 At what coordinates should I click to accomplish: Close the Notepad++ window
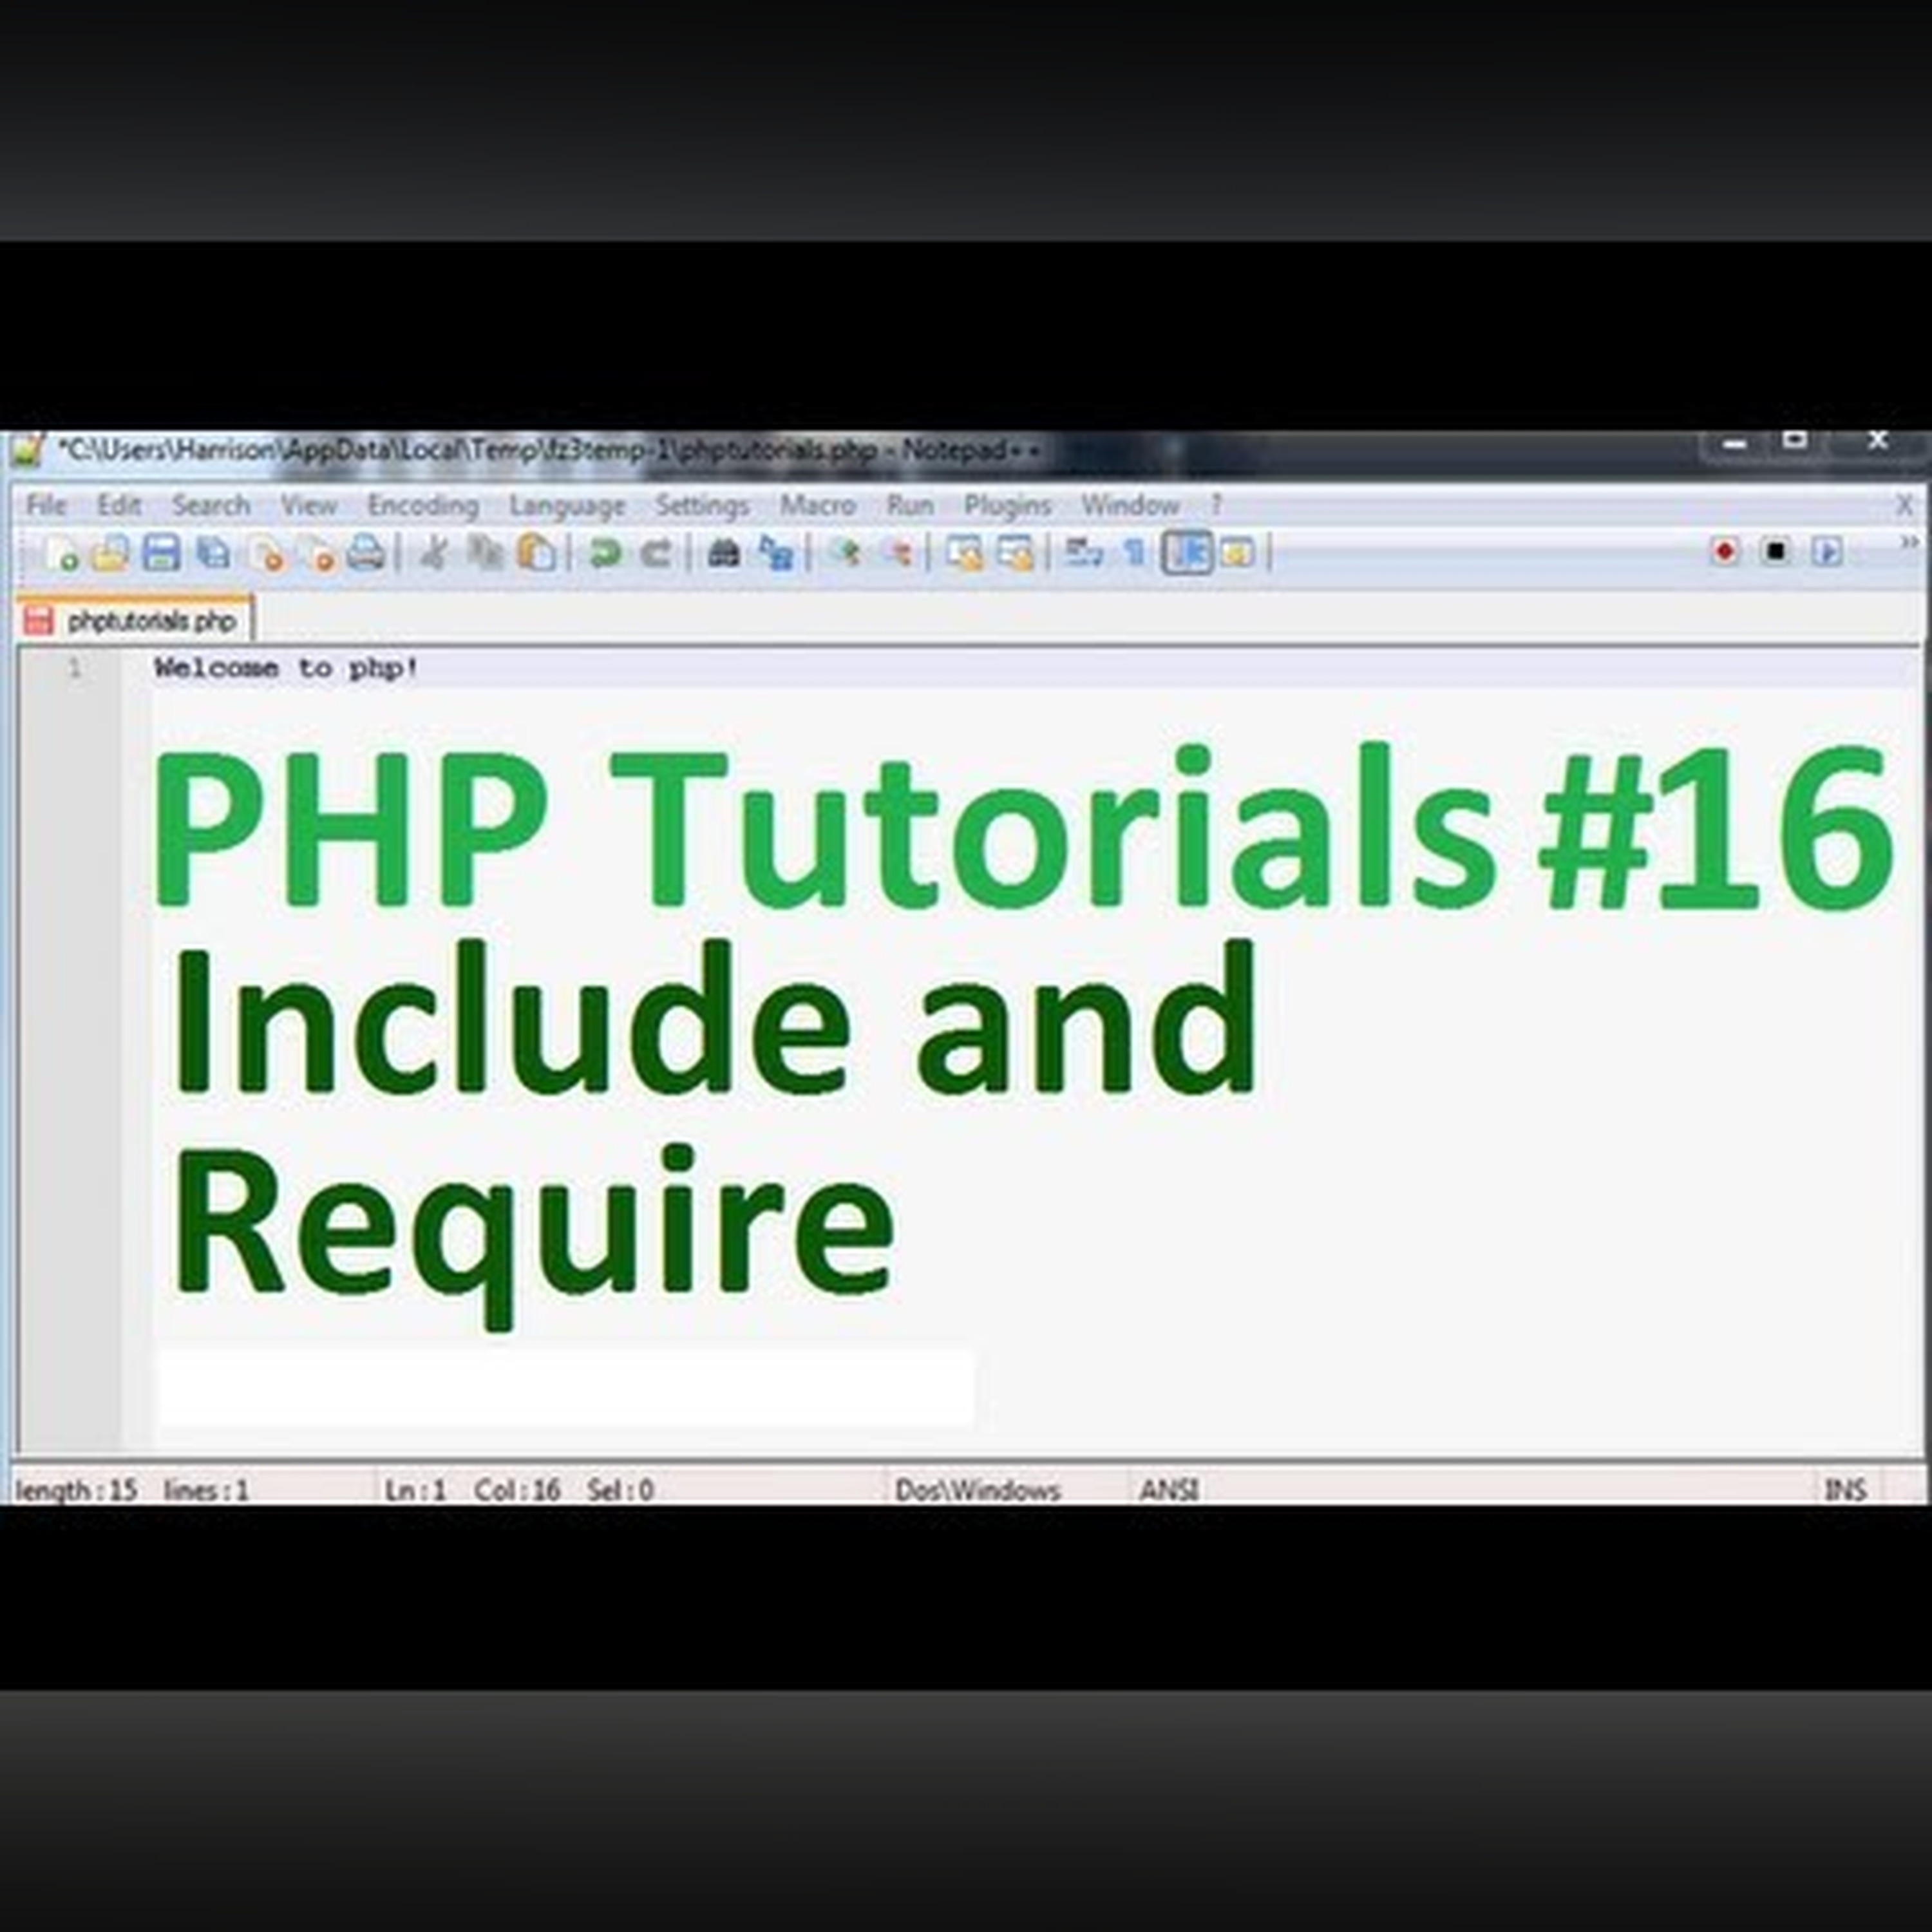pyautogui.click(x=1878, y=442)
